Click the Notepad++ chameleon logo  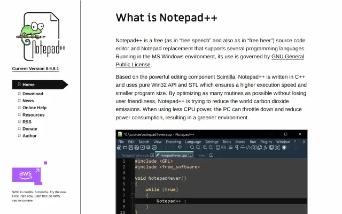click(41, 36)
